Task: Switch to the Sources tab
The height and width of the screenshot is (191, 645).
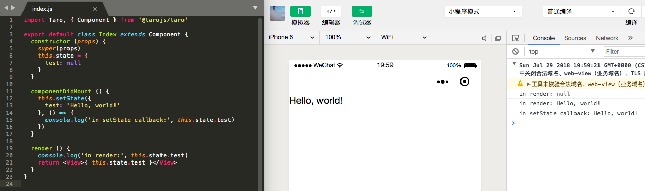Action: (575, 38)
